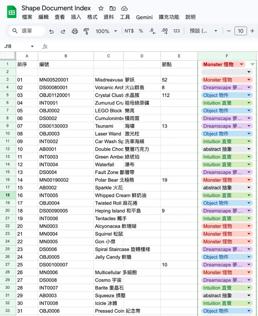The image size is (258, 316).
Task: Open the 格式 menu
Action: pos(92,17)
